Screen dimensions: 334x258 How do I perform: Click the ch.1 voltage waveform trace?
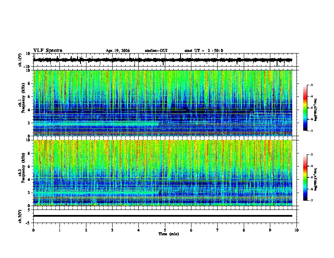(x=163, y=60)
